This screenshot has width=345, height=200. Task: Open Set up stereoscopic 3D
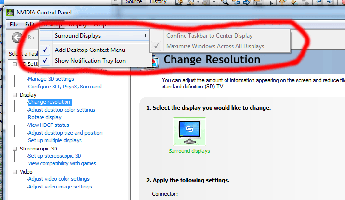coord(54,156)
